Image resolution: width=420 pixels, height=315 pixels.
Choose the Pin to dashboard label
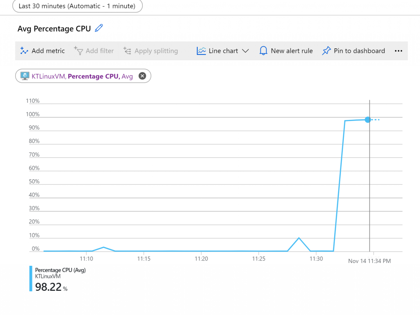(x=359, y=51)
